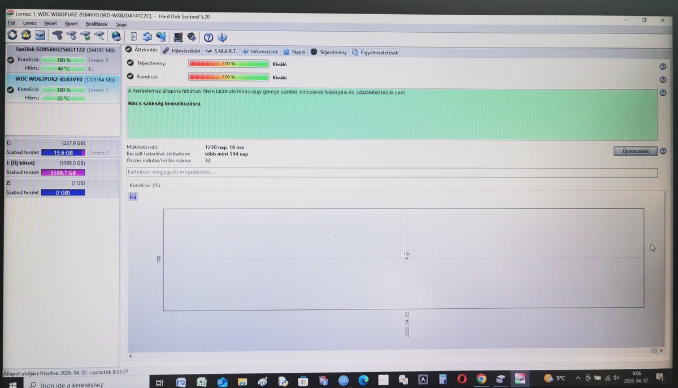Select the SanDisk SD8SB8U256G1122 disk

[x=62, y=59]
